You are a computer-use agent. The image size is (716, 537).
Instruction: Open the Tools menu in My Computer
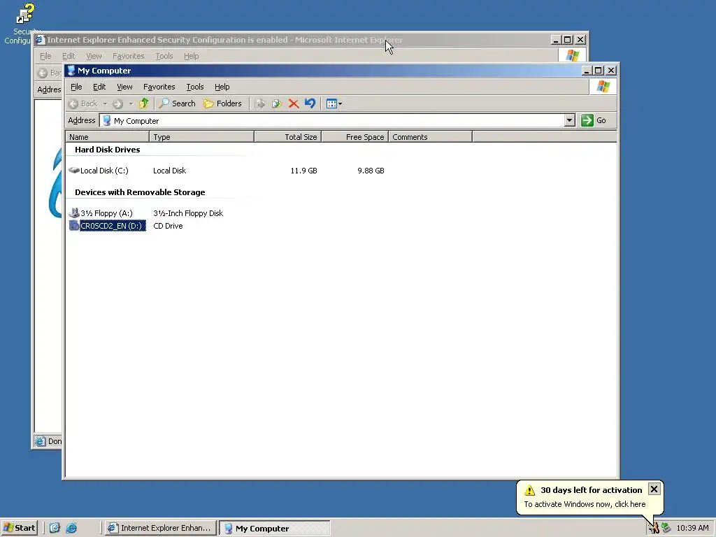tap(194, 87)
